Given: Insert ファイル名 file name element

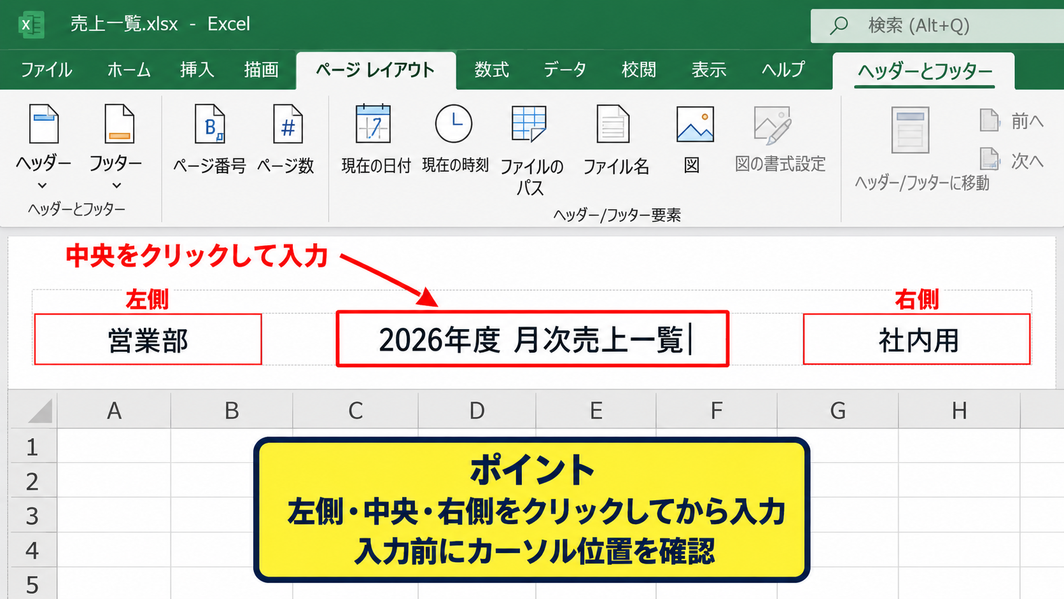Looking at the screenshot, I should coord(615,139).
